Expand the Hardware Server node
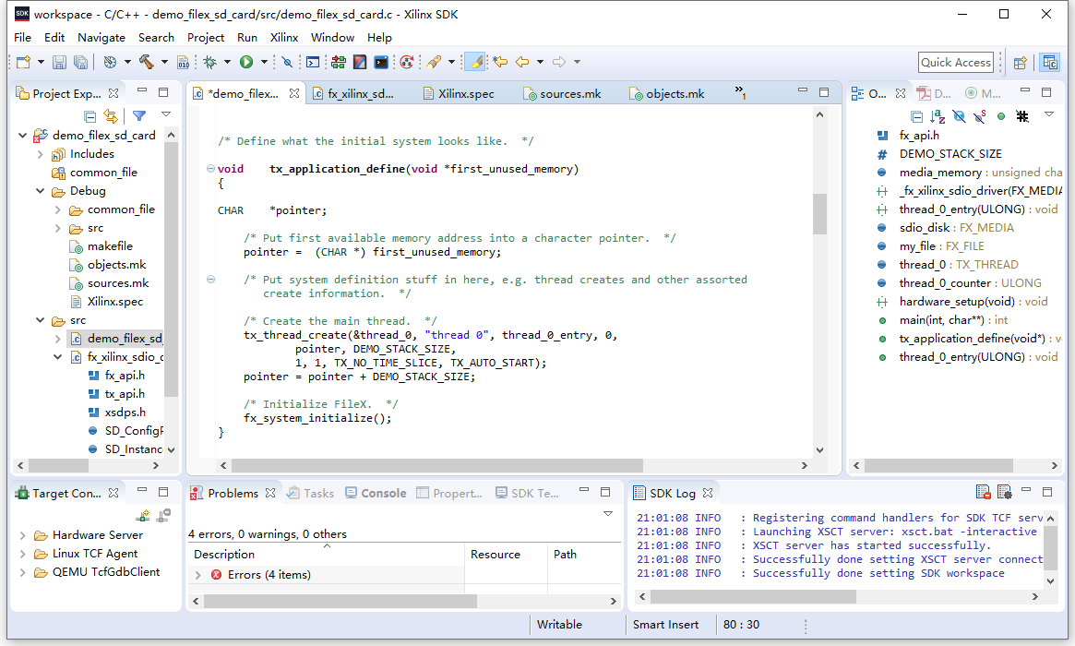 23,535
